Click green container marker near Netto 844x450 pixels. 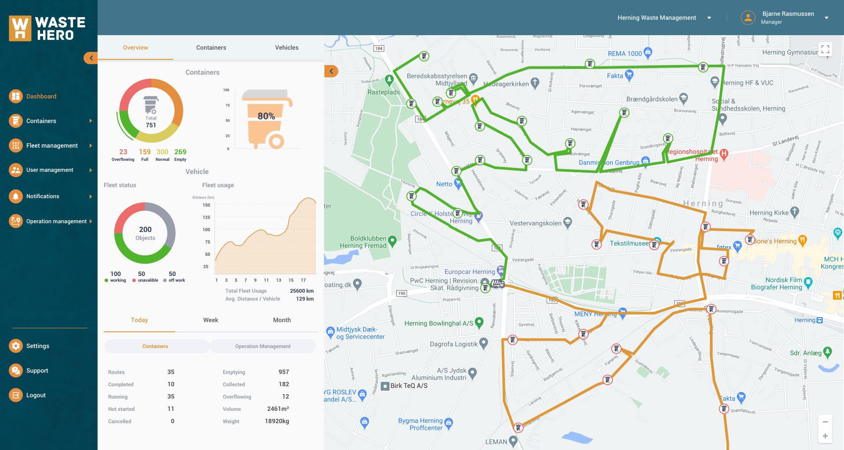coord(456,171)
